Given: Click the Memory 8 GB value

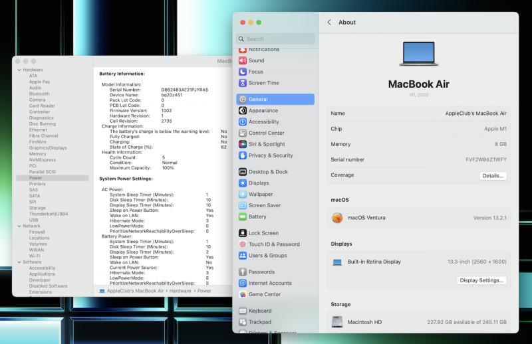Looking at the screenshot, I should pyautogui.click(x=501, y=144).
